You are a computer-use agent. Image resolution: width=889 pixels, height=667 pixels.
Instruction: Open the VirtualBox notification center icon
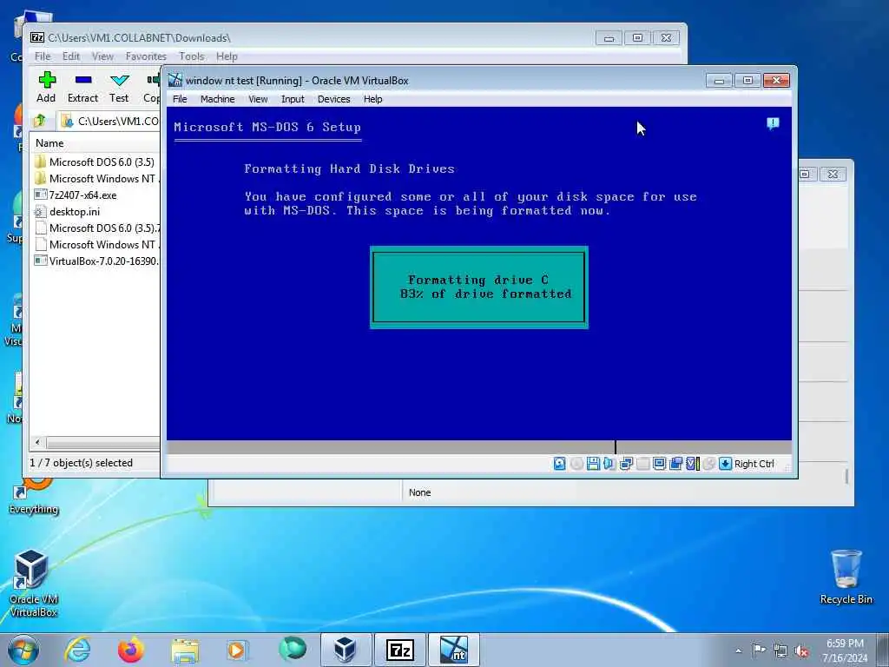(773, 123)
